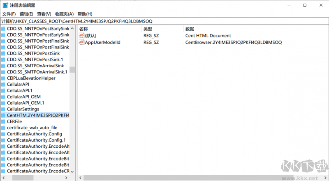Viewport: 329px width, 181px height.
Task: Select the CellularAPI_OEM key
Action: (x=24, y=96)
